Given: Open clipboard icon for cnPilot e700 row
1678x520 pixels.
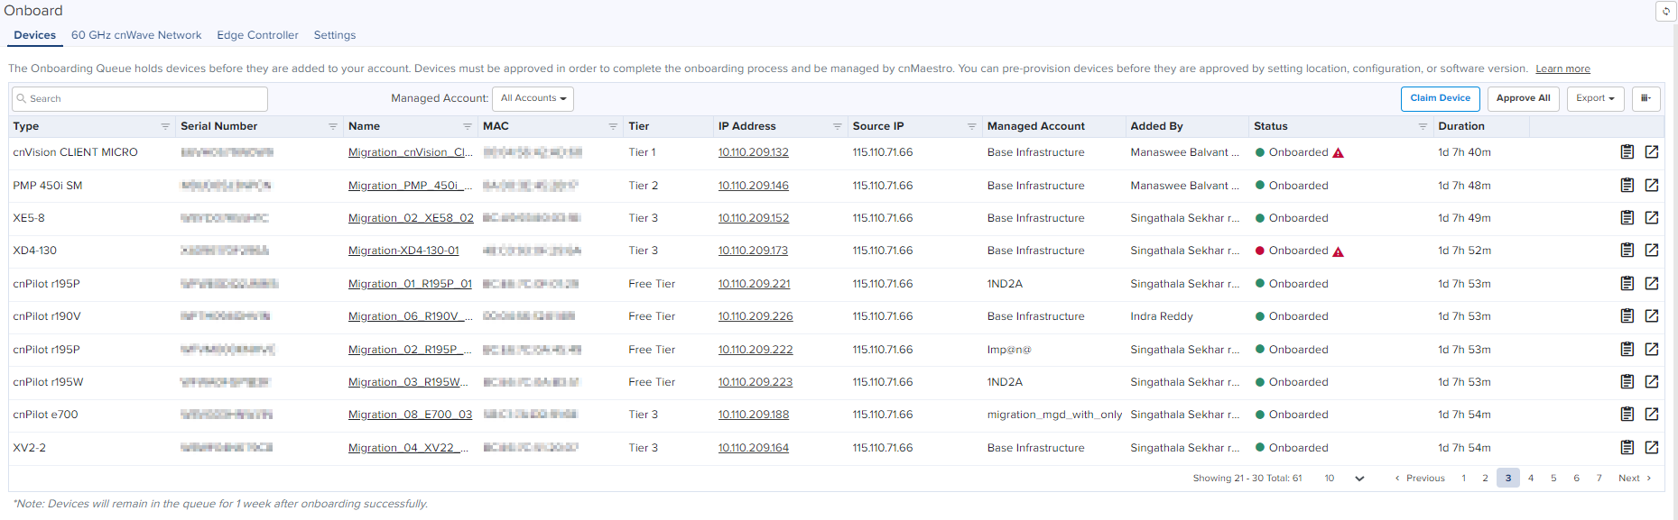Looking at the screenshot, I should coord(1627,415).
